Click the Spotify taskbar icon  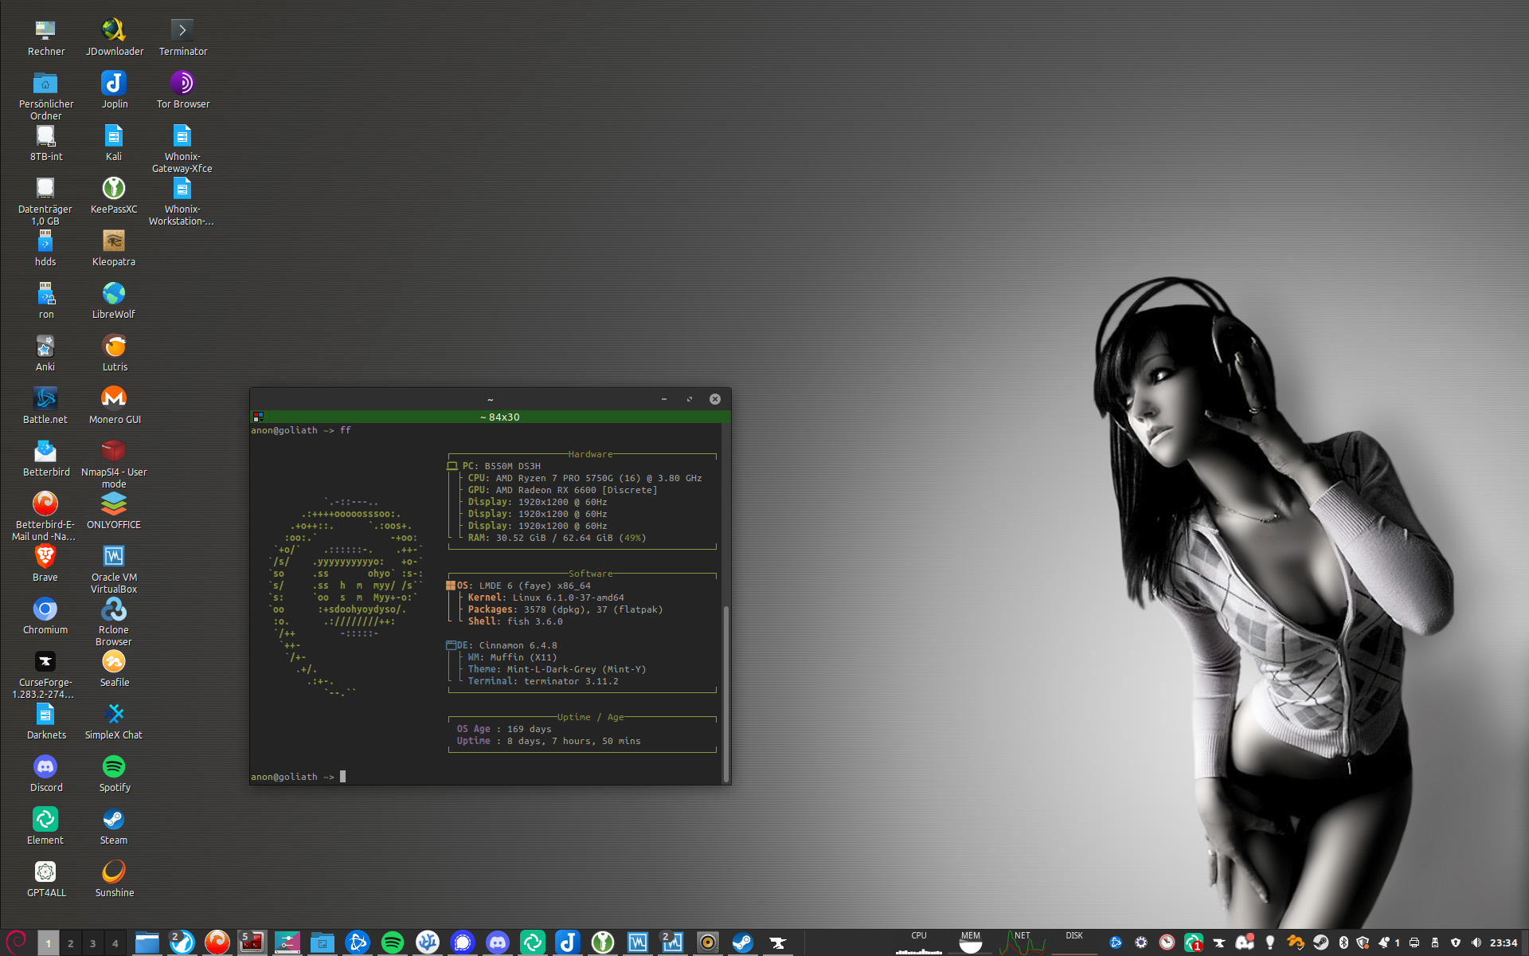(x=393, y=942)
